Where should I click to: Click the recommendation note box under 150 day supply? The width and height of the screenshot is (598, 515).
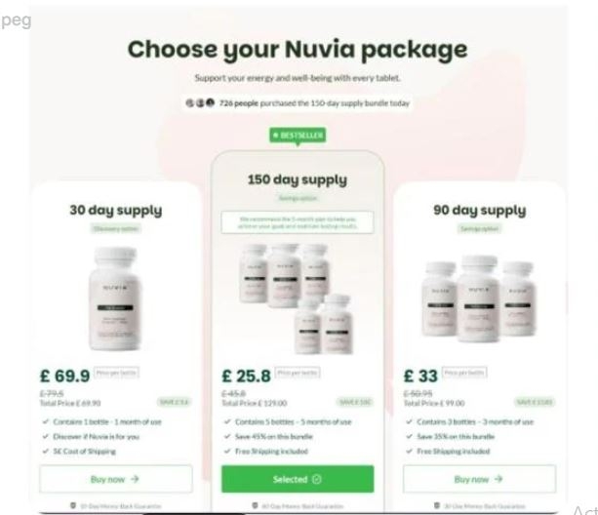298,222
